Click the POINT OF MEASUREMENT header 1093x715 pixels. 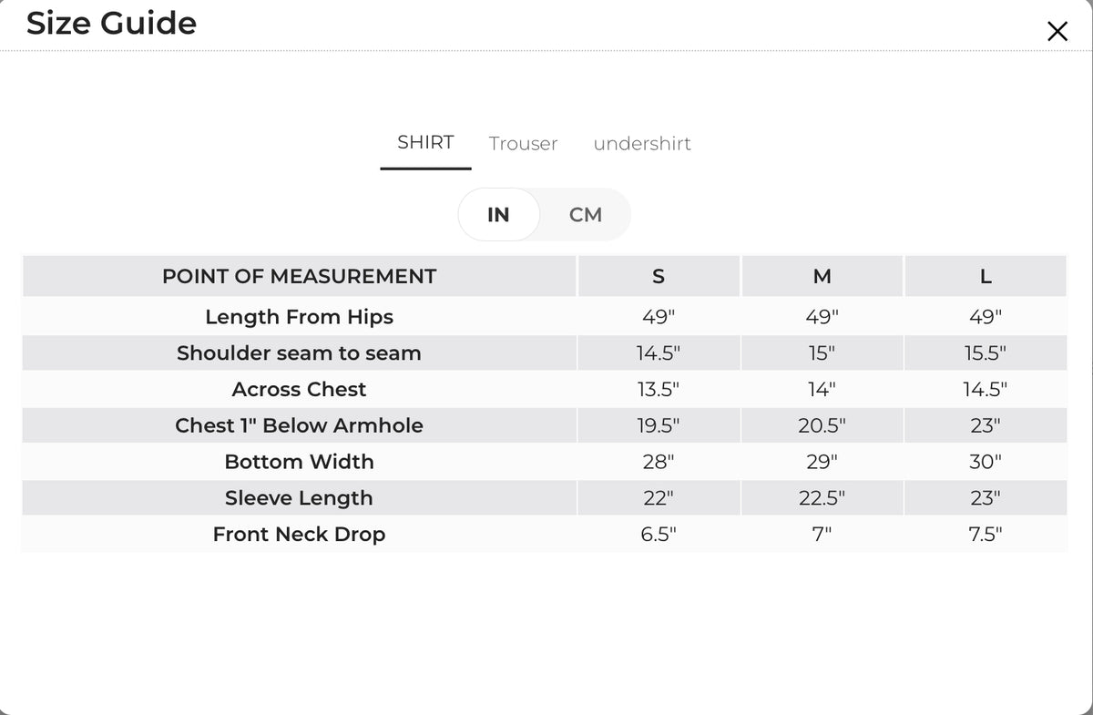299,276
